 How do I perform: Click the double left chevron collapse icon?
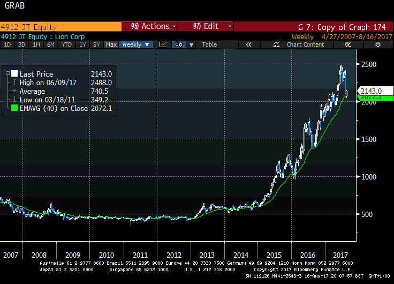click(x=248, y=44)
